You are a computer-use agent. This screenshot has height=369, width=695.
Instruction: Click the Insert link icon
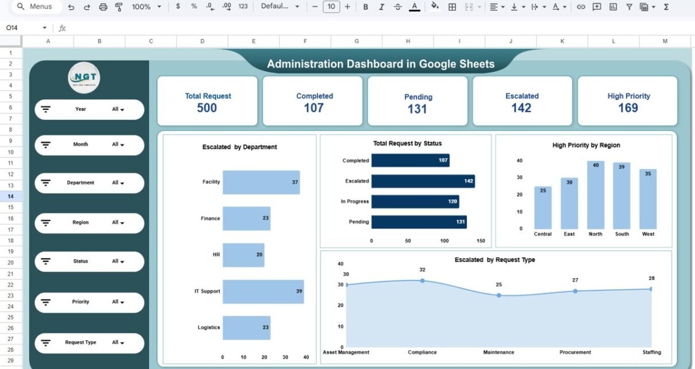coord(581,7)
